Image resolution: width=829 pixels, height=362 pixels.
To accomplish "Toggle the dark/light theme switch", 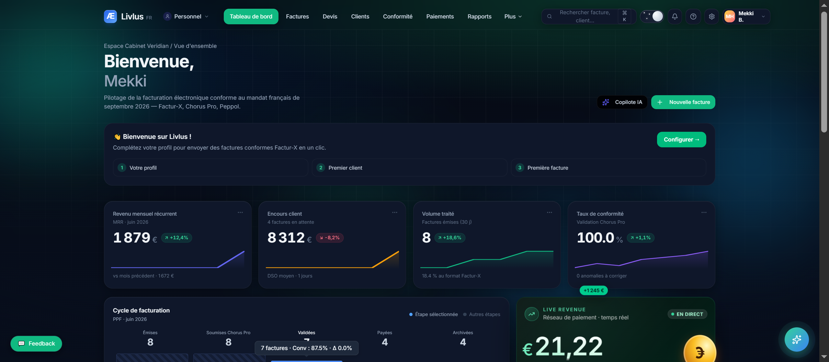I will point(652,17).
